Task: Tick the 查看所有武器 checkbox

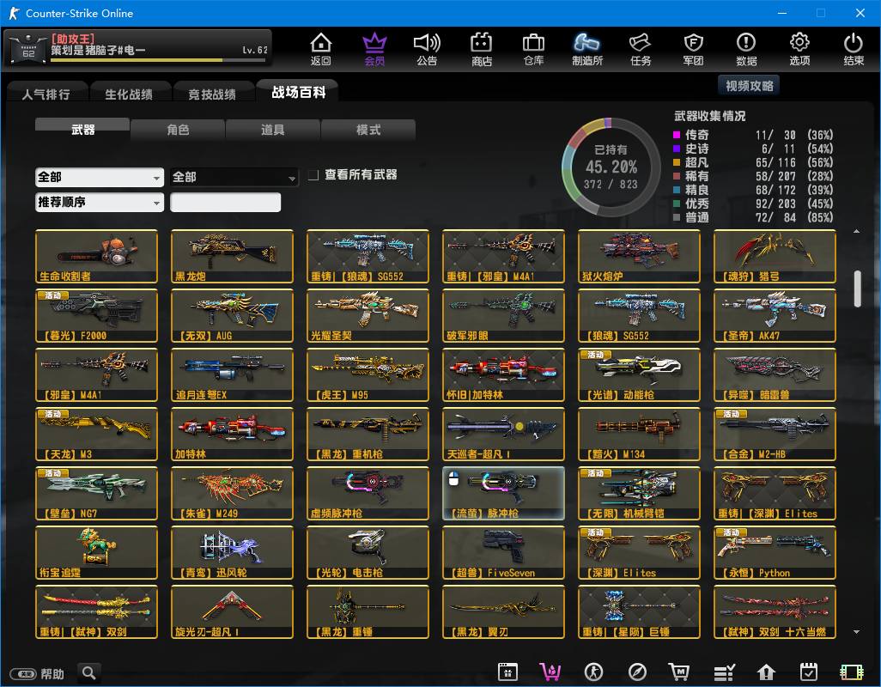Action: point(313,175)
